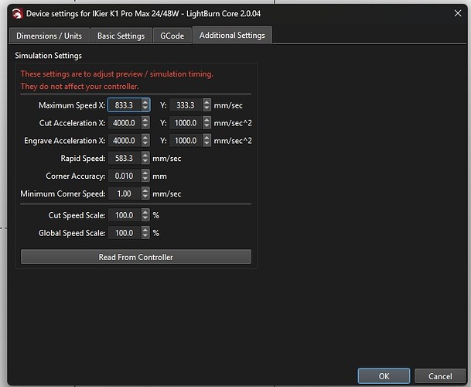Click Cancel to discard changes

pos(440,376)
